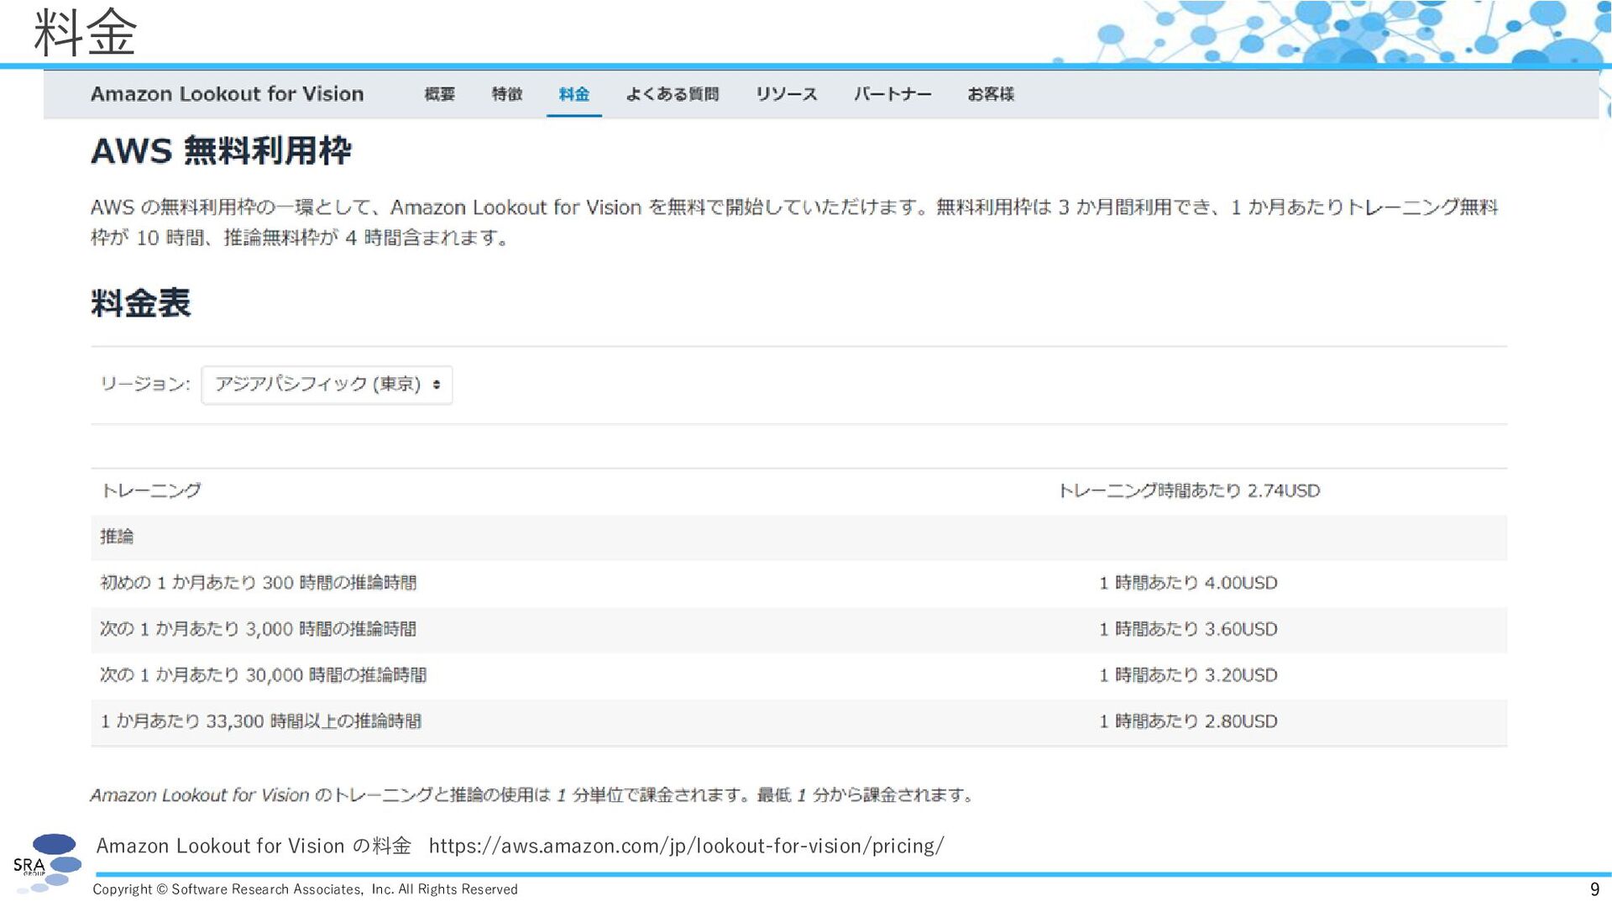Open the aws.amazon.com pricing URL
1612x907 pixels.
686,846
